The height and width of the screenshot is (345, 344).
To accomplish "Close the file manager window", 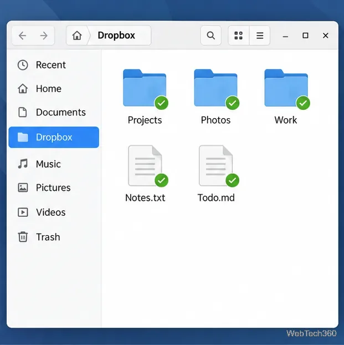I will pyautogui.click(x=326, y=35).
